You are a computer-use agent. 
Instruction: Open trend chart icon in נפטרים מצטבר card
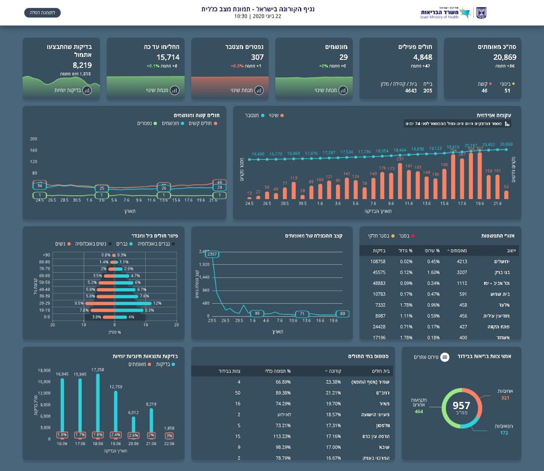(258, 90)
